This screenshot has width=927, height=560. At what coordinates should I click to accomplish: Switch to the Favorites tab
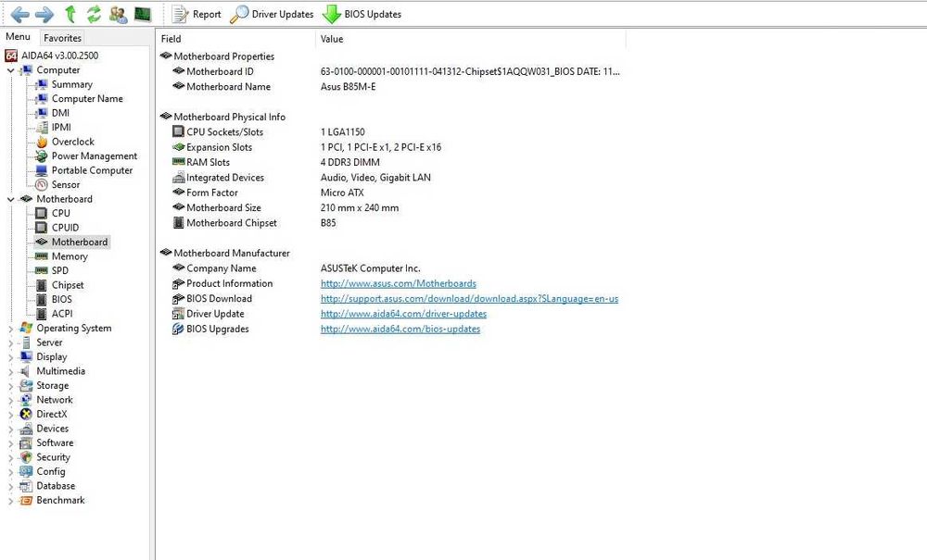62,38
